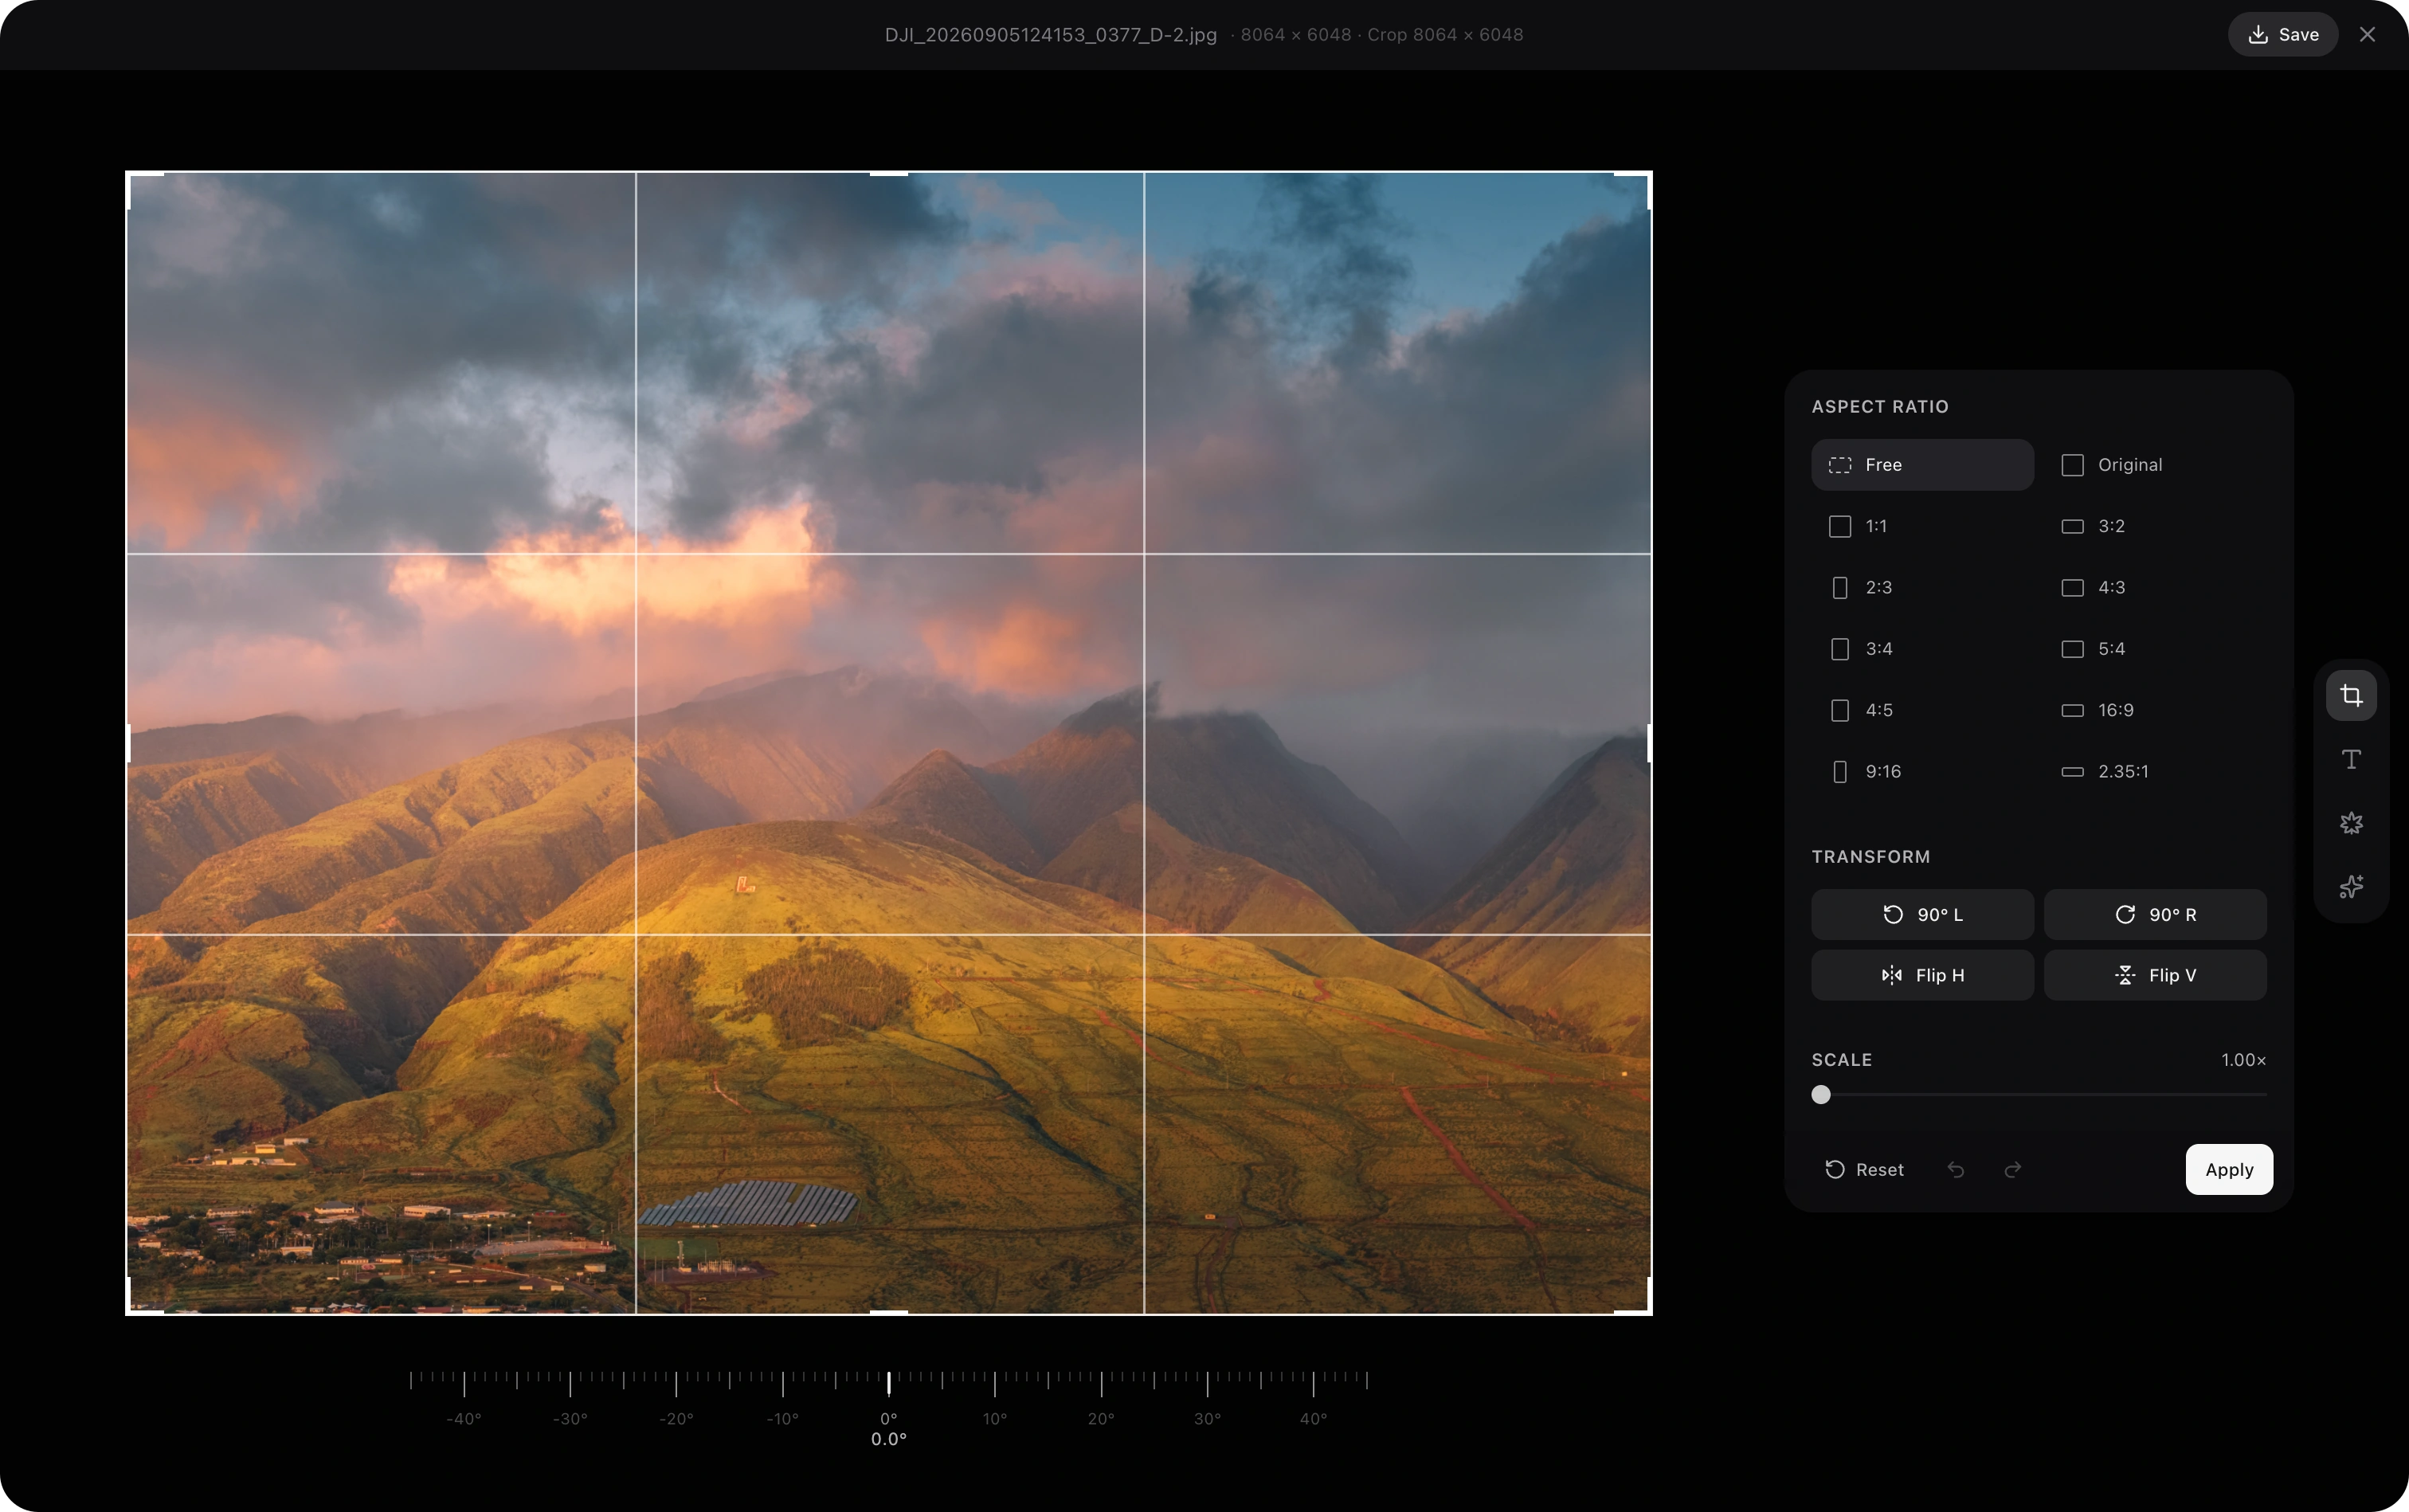Choose the 3:4 aspect ratio
This screenshot has height=1512, width=2409.
point(1922,649)
